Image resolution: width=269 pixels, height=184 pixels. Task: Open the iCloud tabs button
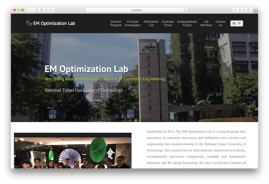[50, 10]
